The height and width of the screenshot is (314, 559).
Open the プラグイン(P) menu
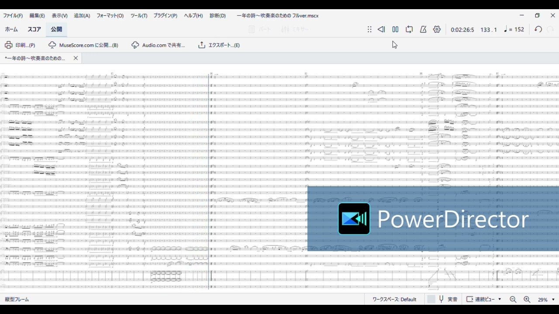[x=165, y=16]
